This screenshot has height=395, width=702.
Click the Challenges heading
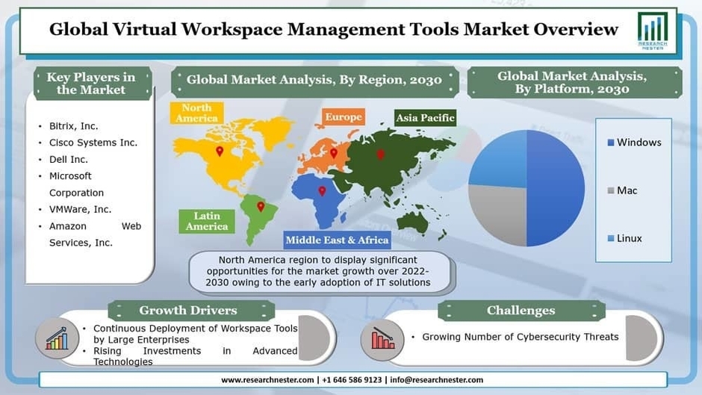pos(521,311)
